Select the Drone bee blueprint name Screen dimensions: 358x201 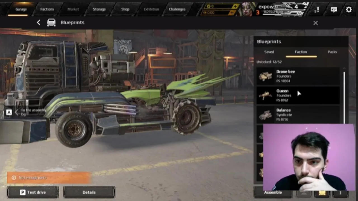point(286,72)
